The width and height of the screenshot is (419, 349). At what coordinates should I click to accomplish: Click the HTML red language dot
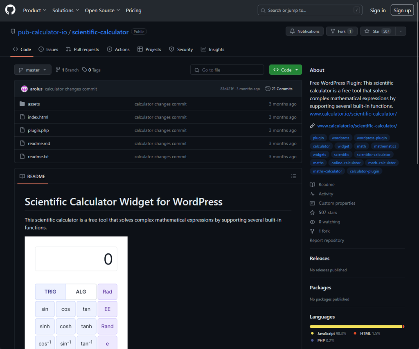point(355,333)
